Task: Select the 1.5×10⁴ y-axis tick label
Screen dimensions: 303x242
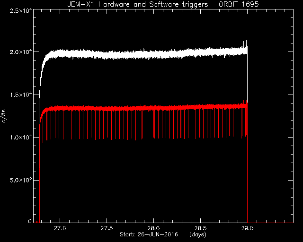Action: point(21,95)
